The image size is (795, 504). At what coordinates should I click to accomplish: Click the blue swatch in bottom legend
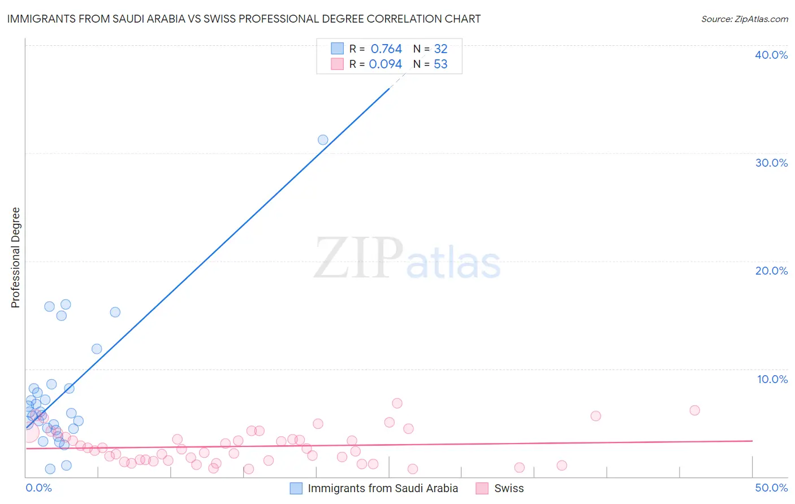point(296,488)
